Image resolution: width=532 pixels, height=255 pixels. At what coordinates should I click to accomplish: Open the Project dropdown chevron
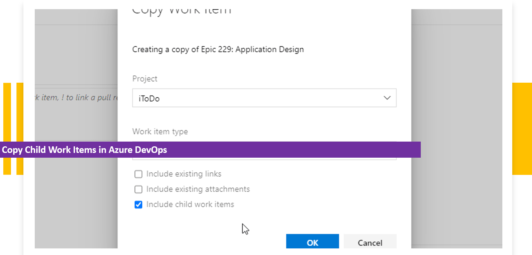point(387,98)
